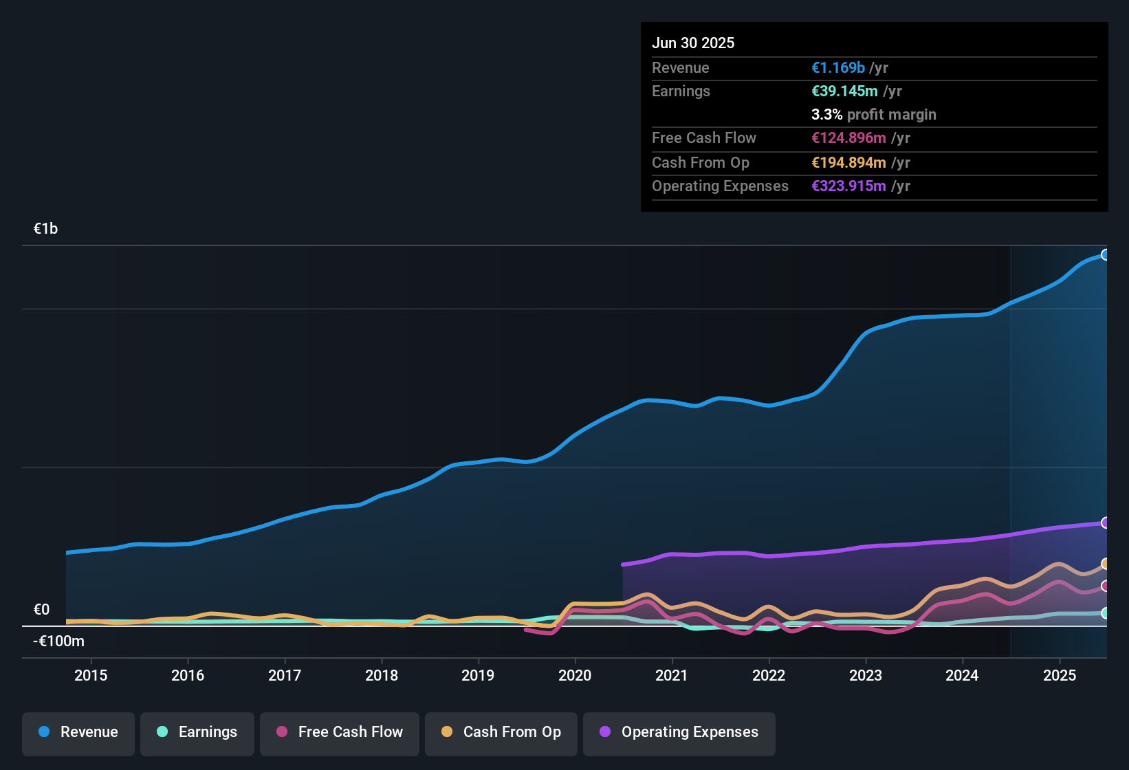Click the 2018 x-axis label
The height and width of the screenshot is (770, 1129).
coord(382,675)
